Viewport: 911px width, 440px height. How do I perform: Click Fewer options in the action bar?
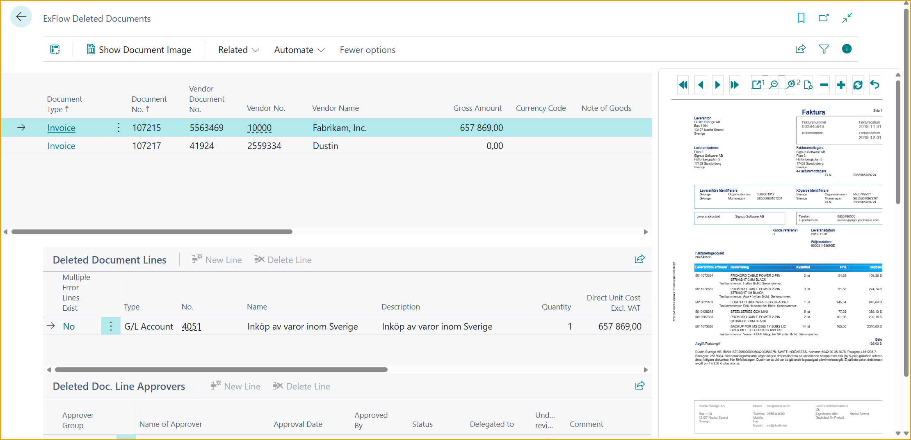pyautogui.click(x=367, y=50)
